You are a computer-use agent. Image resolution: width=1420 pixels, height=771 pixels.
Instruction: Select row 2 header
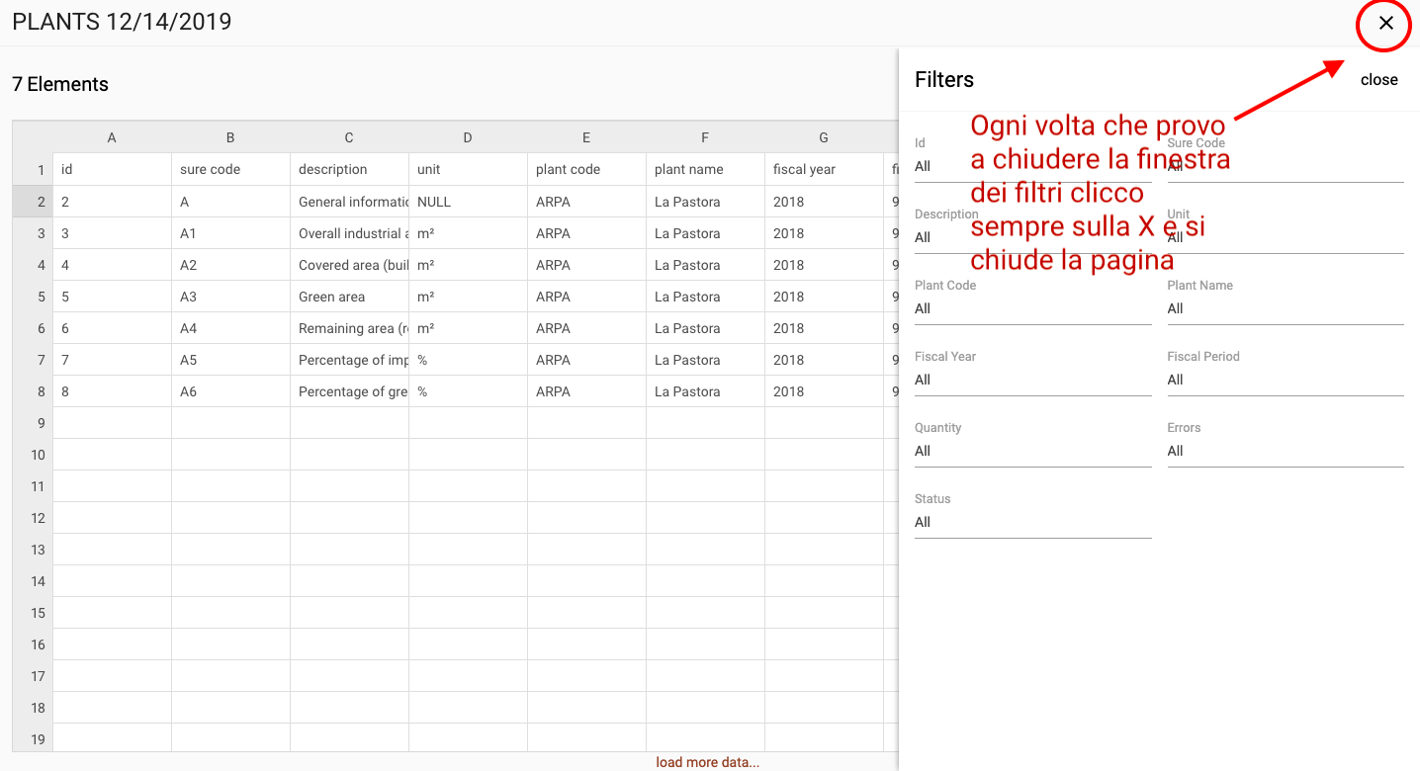33,202
